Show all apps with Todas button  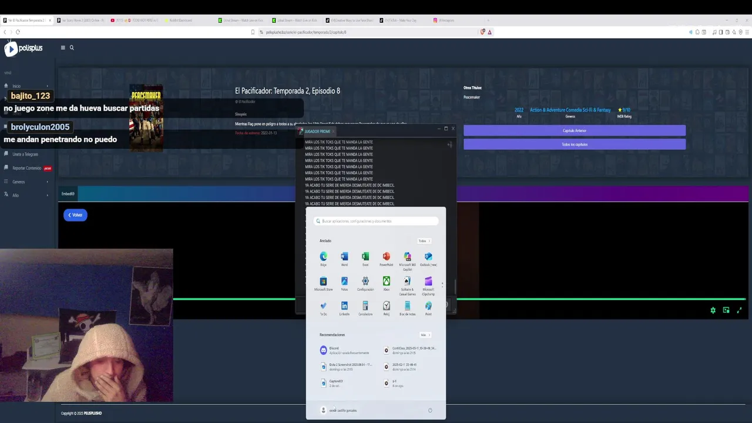[424, 241]
